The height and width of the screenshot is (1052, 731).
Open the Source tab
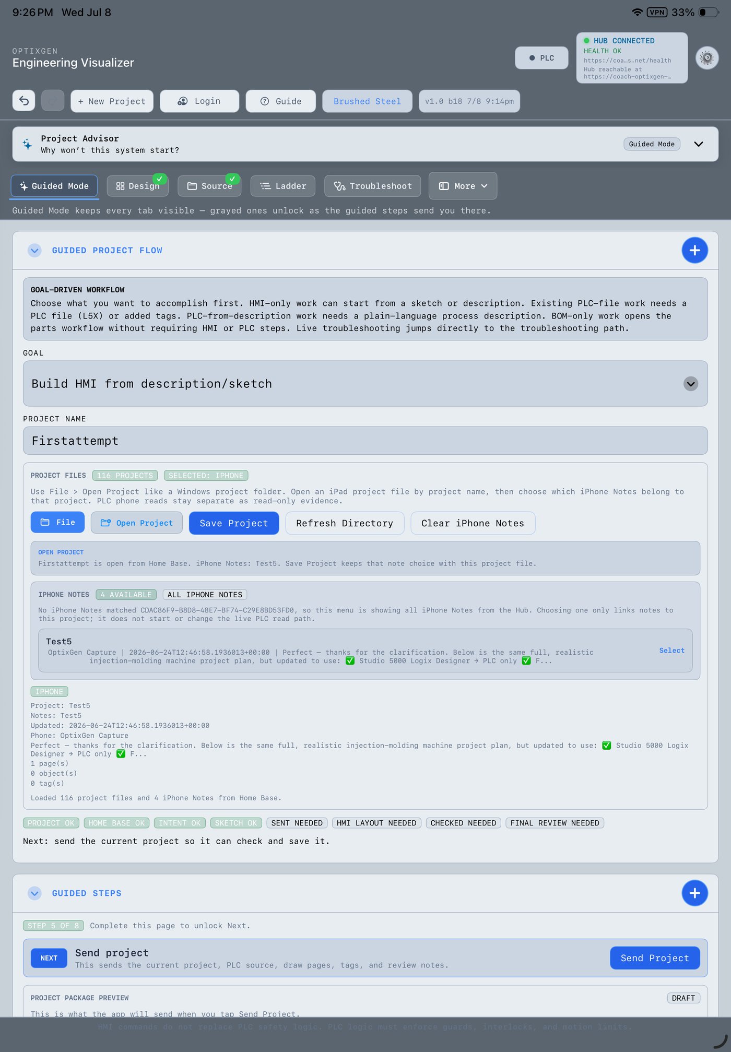tap(209, 186)
